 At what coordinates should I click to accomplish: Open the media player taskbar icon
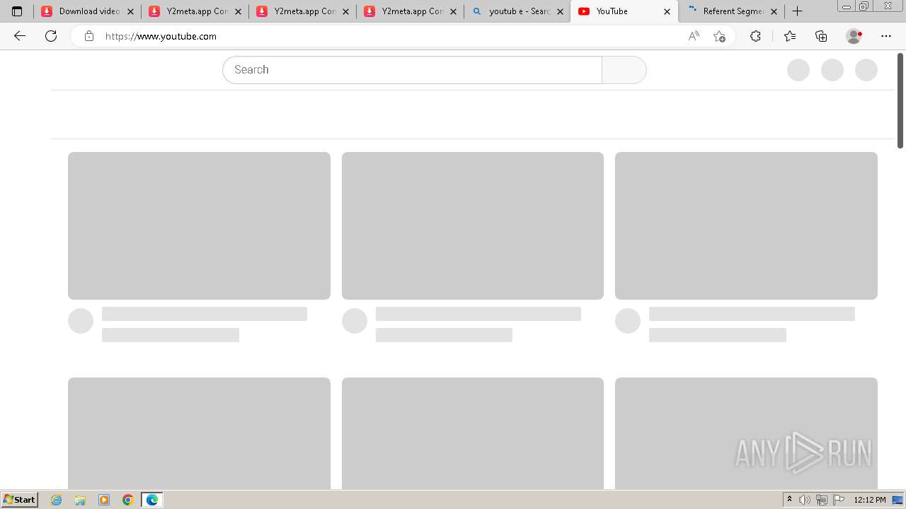tap(104, 500)
